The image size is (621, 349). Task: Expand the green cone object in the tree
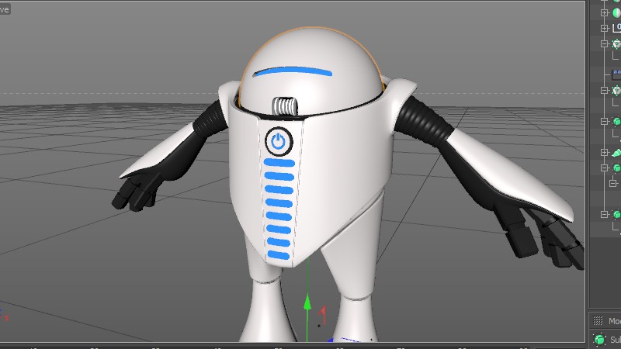click(x=604, y=153)
